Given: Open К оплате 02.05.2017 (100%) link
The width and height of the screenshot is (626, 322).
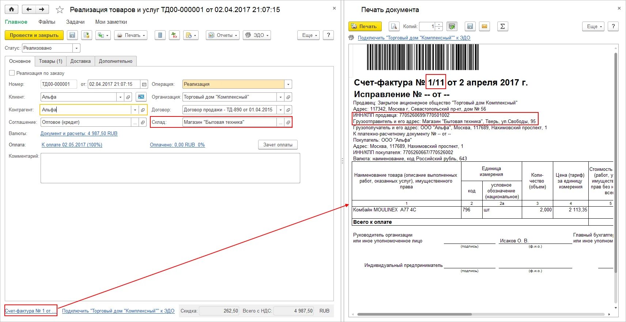Looking at the screenshot, I should click(x=72, y=145).
